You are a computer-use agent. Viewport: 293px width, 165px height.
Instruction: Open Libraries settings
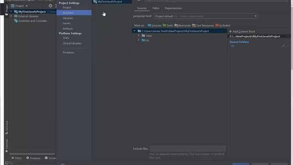68,18
